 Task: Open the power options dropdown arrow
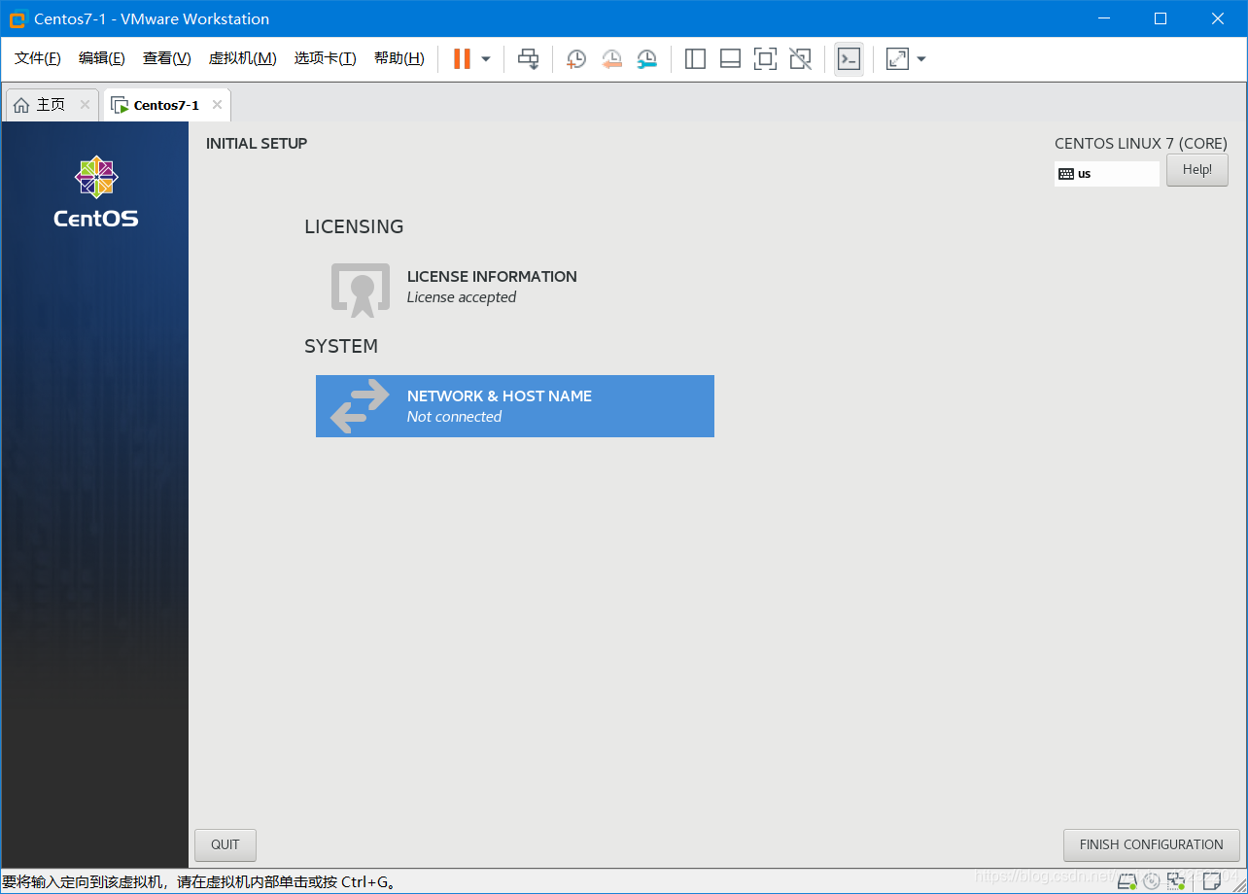click(x=486, y=59)
